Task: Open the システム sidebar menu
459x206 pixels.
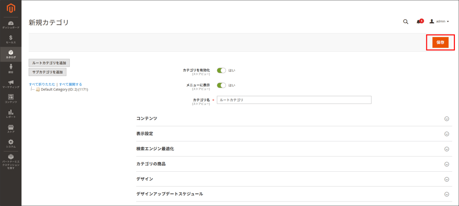Action: [x=11, y=144]
